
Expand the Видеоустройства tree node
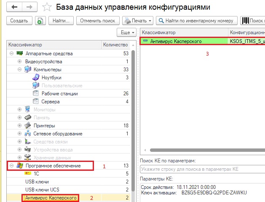coord(19,62)
